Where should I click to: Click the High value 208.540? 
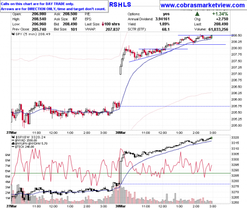[x=39, y=19]
